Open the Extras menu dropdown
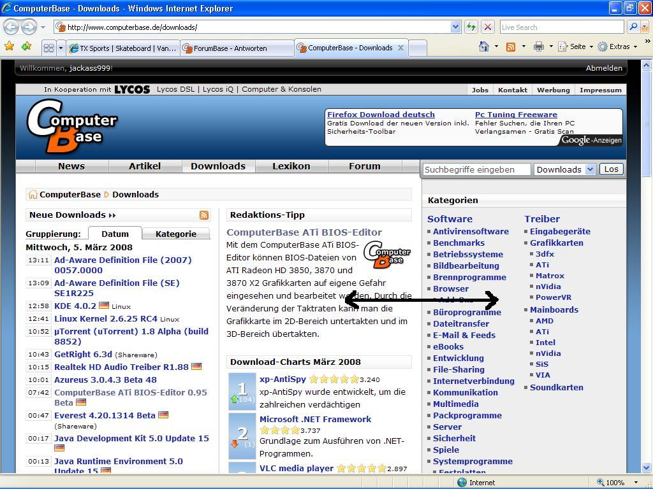 coord(636,46)
